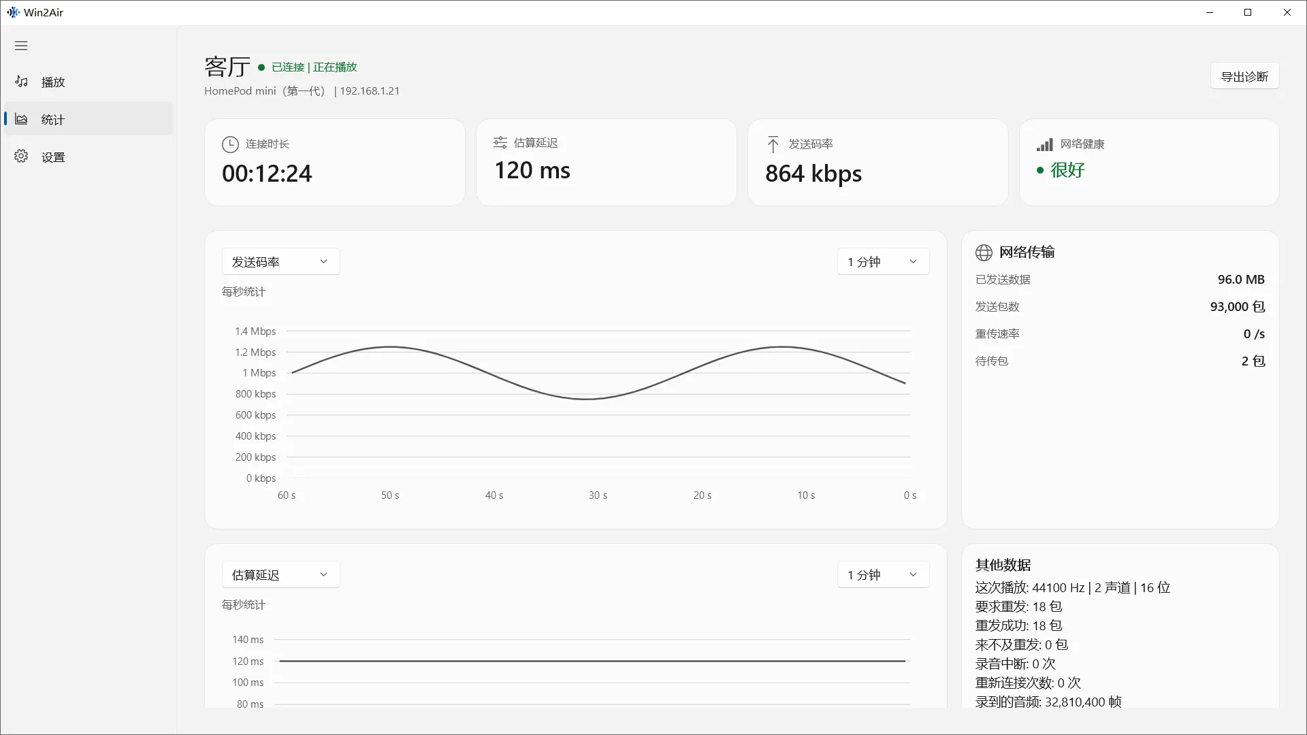The image size is (1307, 735).
Task: Click the clock icon beside 连接时长
Action: [x=230, y=144]
